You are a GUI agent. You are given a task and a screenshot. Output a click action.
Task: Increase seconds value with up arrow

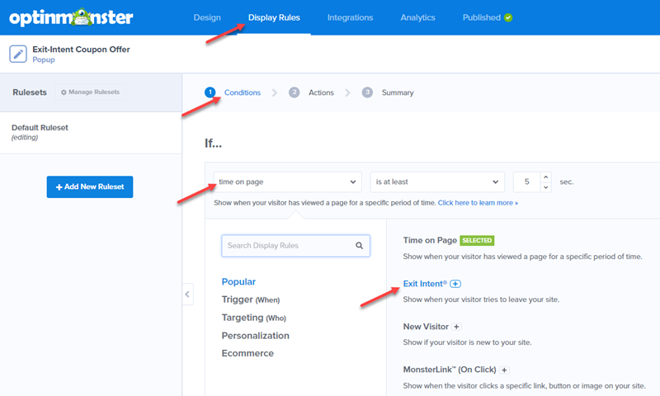point(545,177)
